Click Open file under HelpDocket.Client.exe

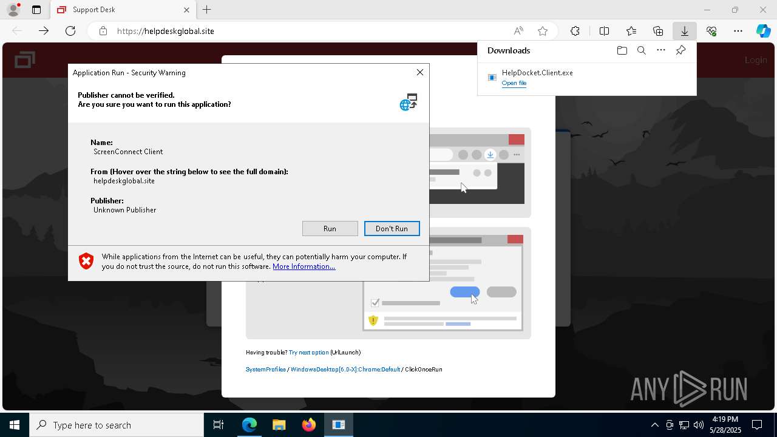(514, 83)
